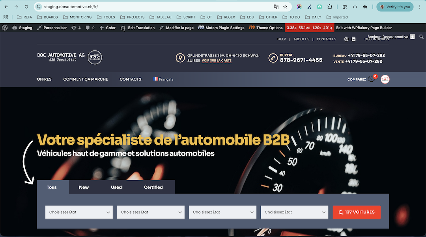Viewport: 426px width, 237px height.
Task: Click Edit Translation in the admin bar
Action: pos(138,28)
